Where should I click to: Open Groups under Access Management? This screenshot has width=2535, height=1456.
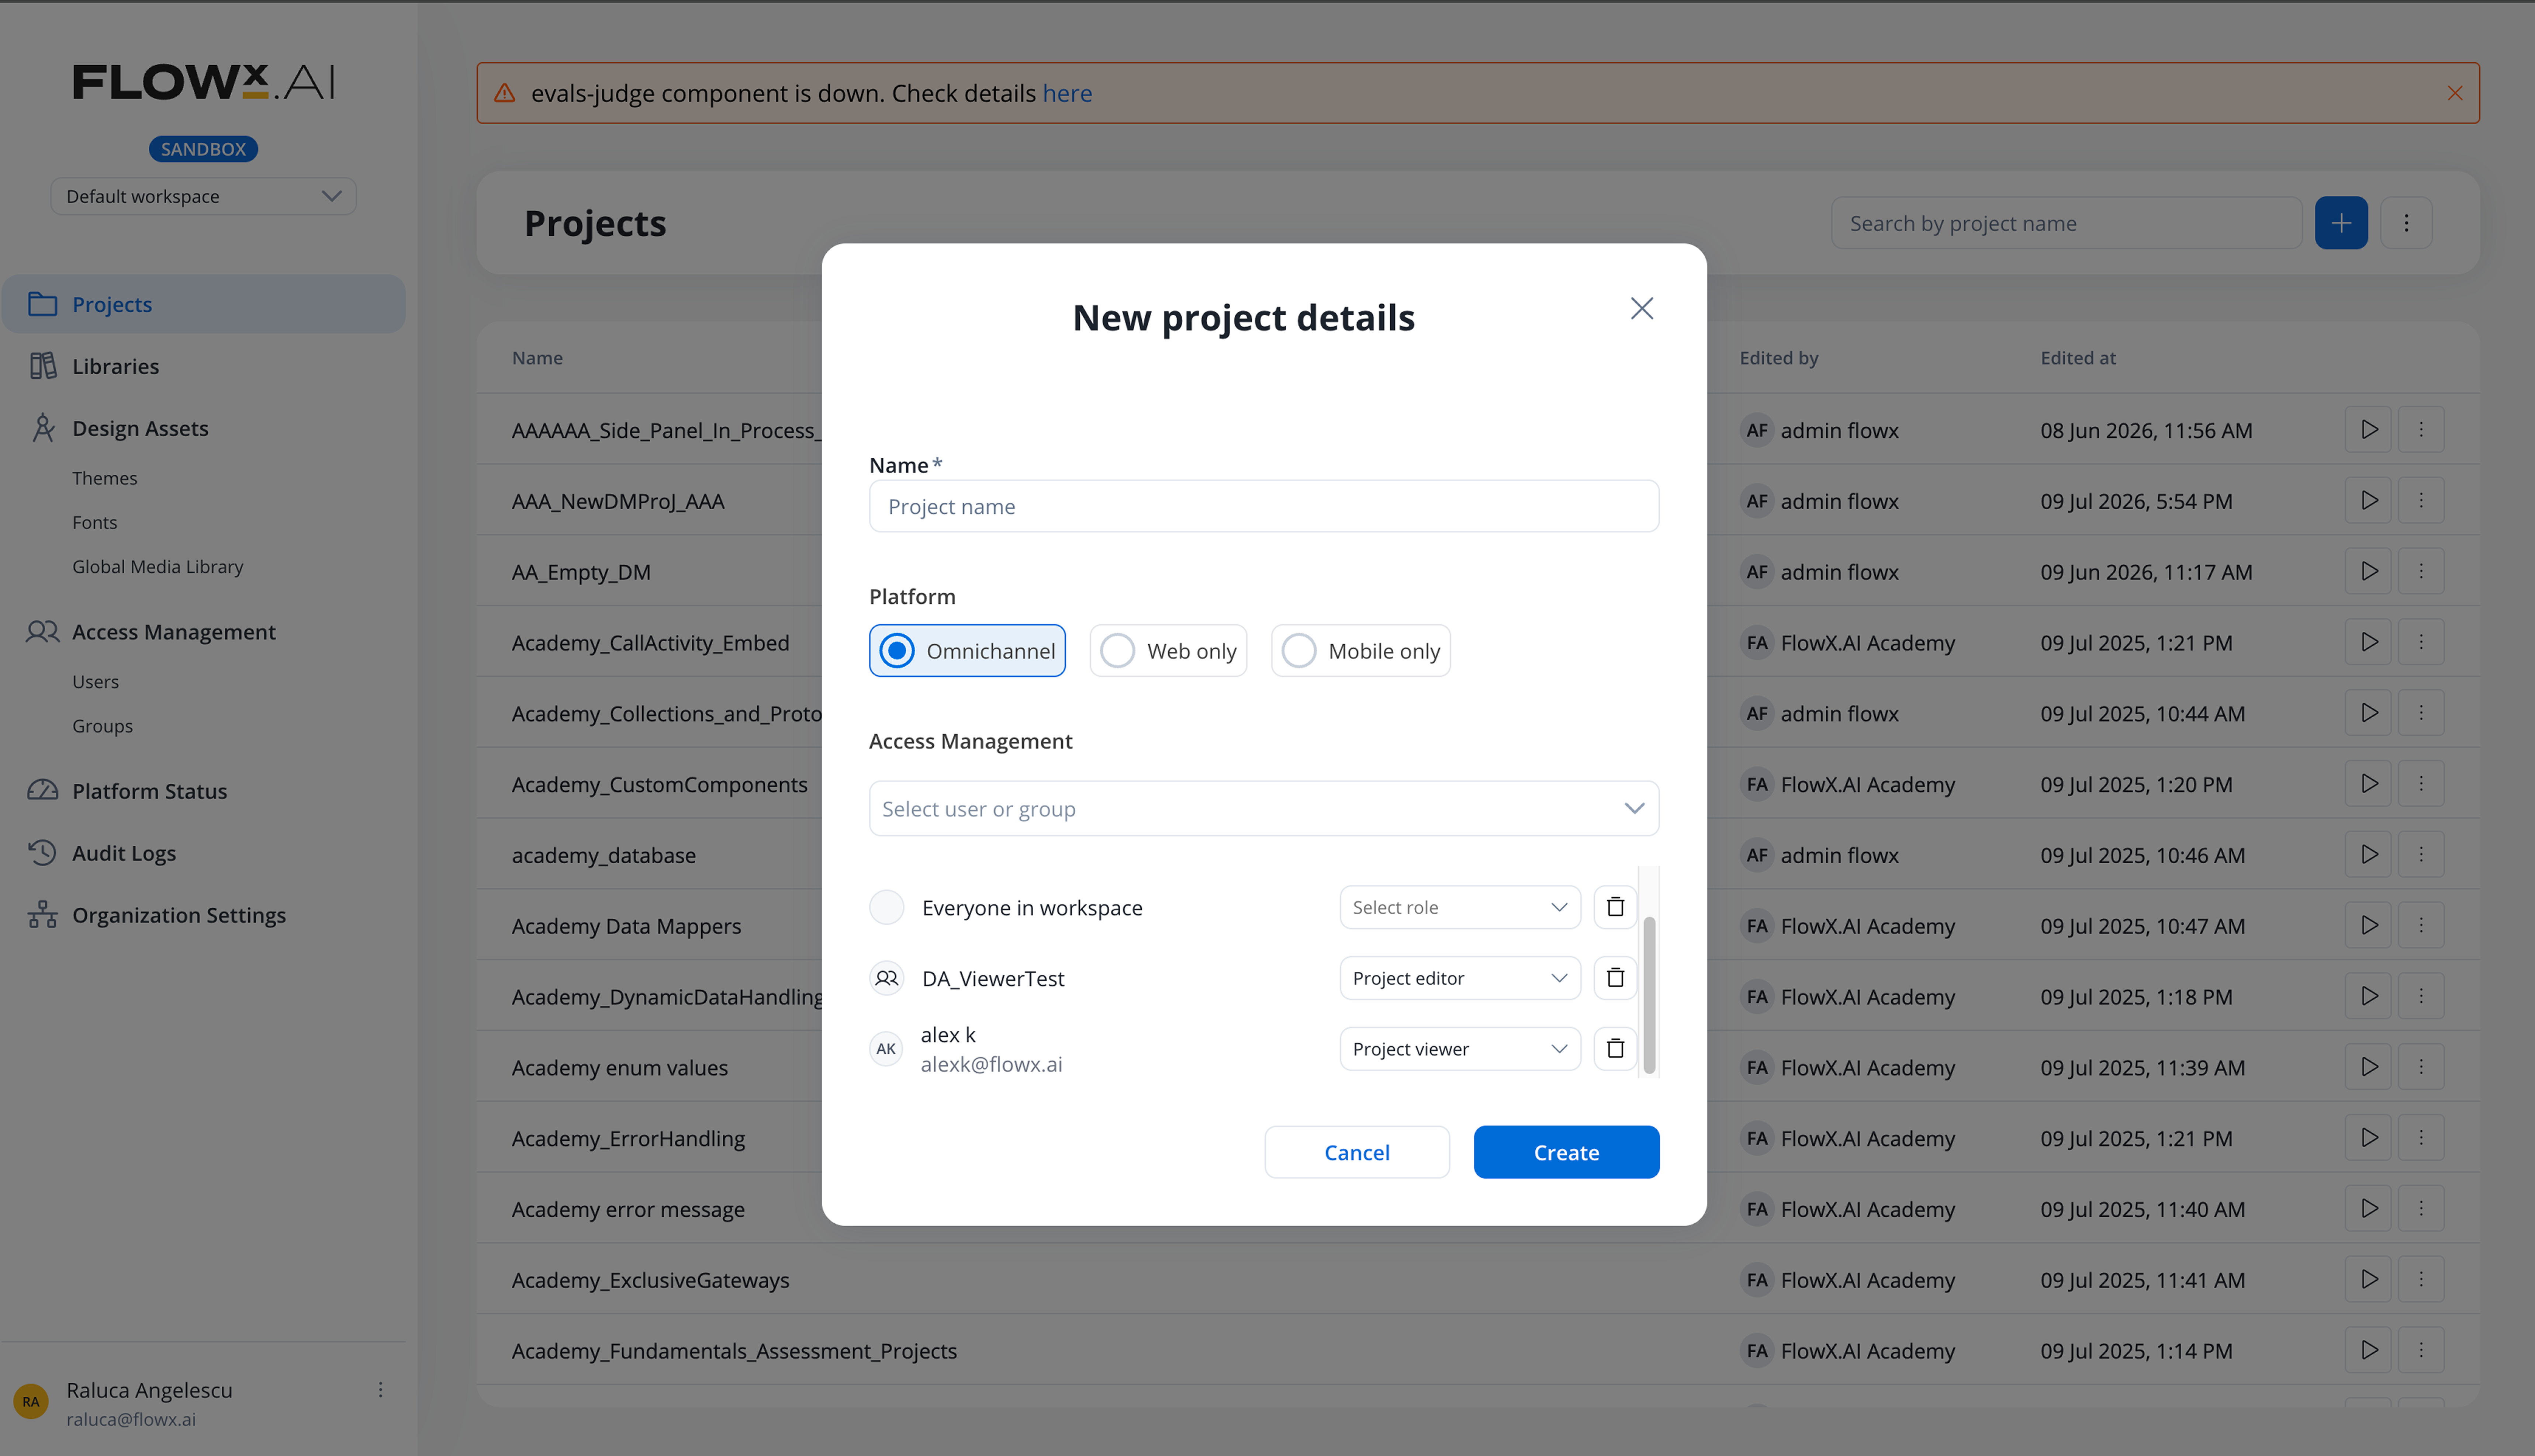pos(103,726)
